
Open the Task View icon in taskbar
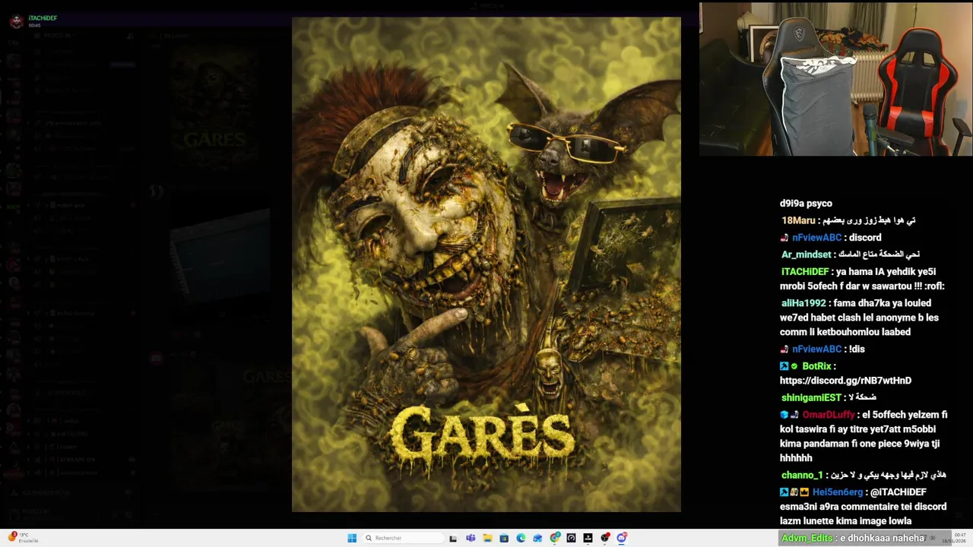453,538
